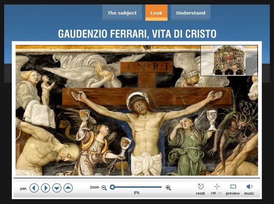Viewport: 274px width, 204px height.
Task: Select the Look tab
Action: 156,13
